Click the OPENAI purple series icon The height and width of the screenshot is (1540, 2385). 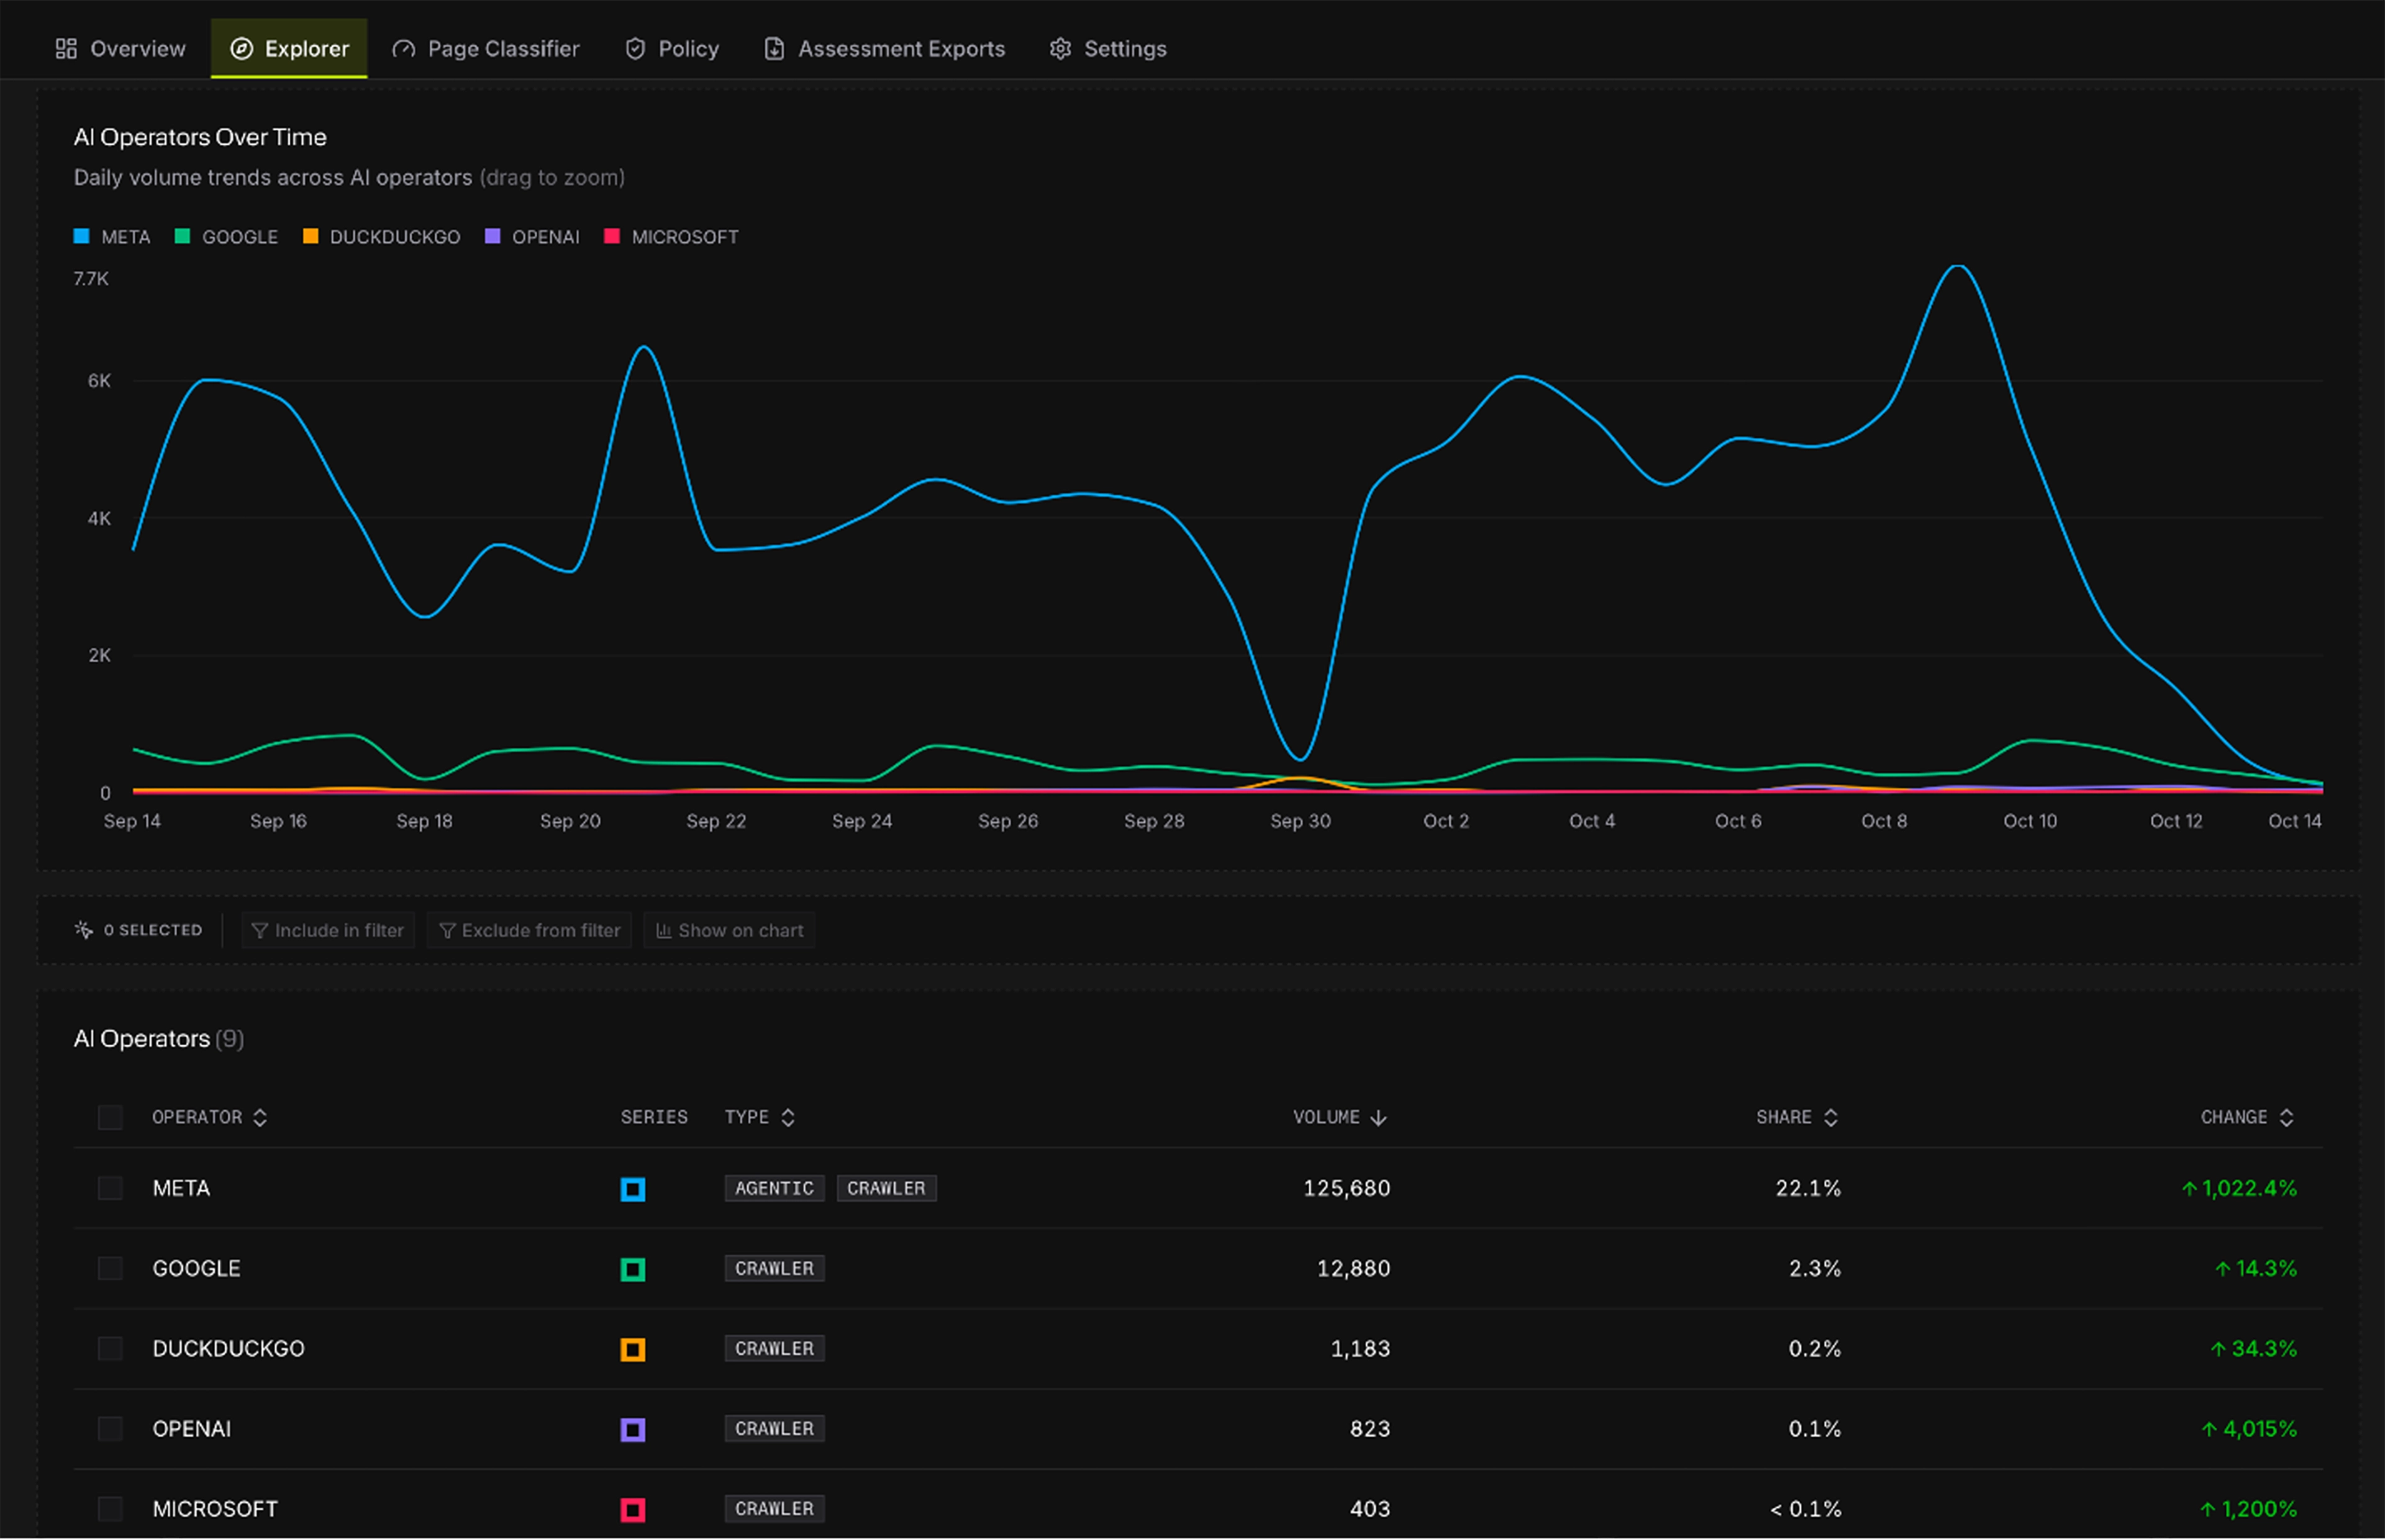click(632, 1430)
